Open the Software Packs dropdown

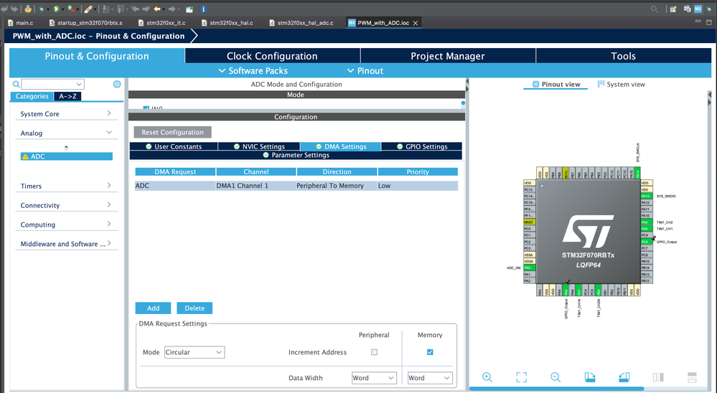[x=253, y=71]
